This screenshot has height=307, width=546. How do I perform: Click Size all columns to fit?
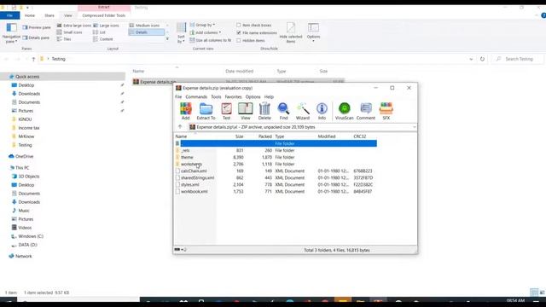click(211, 40)
